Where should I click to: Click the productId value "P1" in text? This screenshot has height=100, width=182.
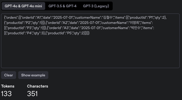(151, 18)
